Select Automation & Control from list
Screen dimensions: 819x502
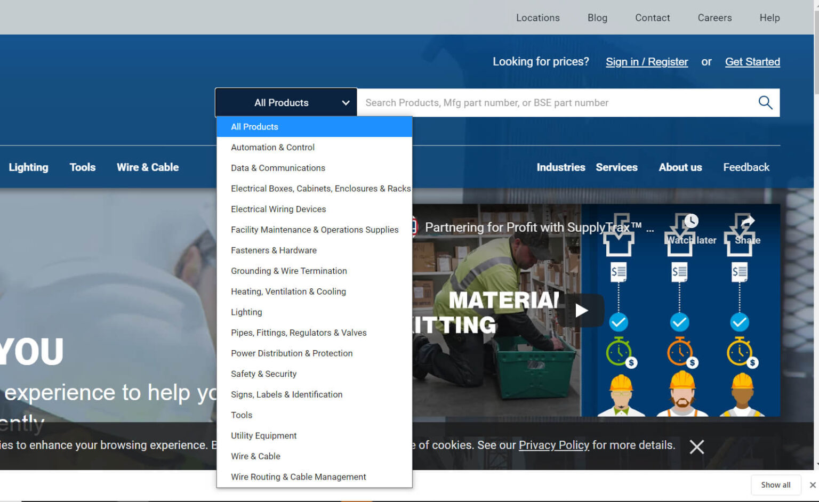[272, 148]
